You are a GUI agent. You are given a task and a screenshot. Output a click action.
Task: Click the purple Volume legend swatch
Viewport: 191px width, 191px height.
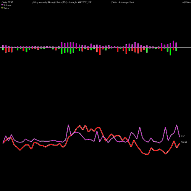point(2,5)
